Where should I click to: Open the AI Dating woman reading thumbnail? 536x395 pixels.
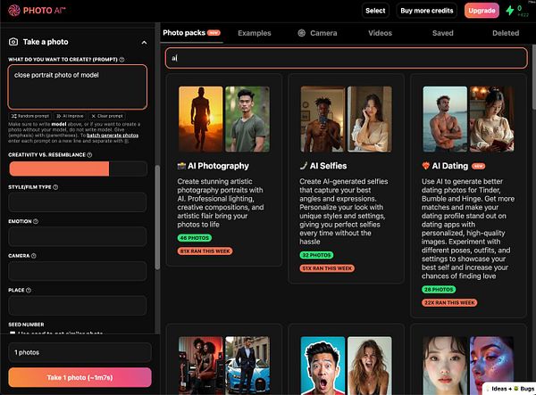(491, 119)
